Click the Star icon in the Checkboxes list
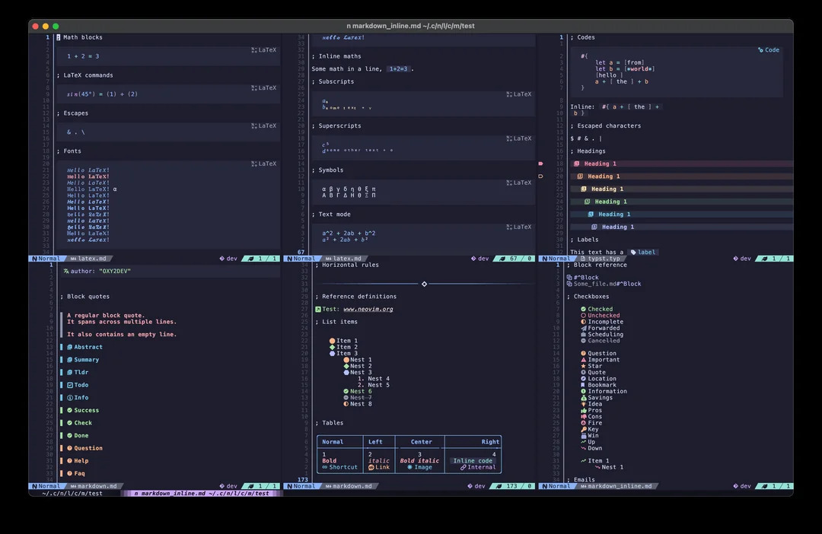This screenshot has width=822, height=534. 583,366
